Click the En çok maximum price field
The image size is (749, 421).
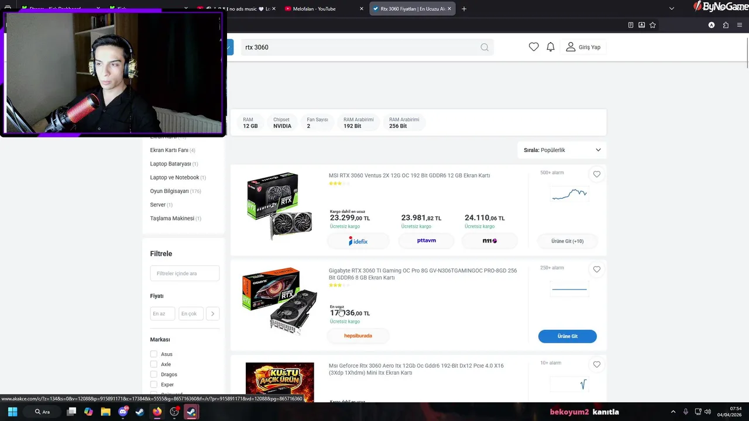coord(191,314)
